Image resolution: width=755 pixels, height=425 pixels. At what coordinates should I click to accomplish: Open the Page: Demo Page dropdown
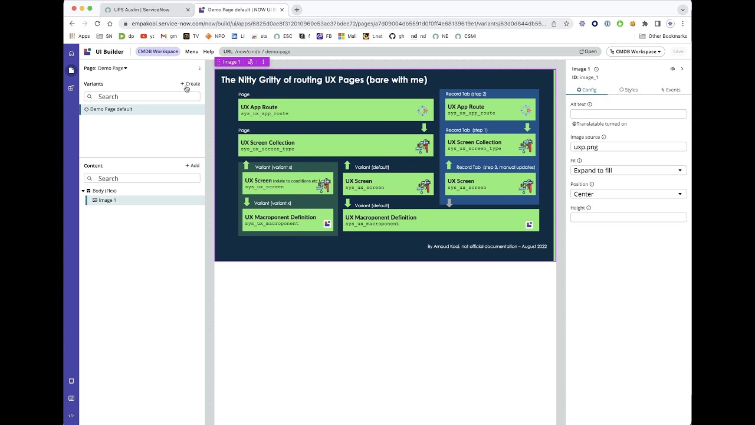[106, 68]
